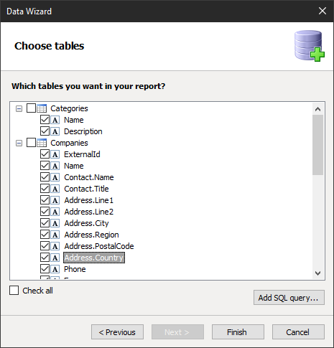Click the Companies table icon
The image size is (334, 348).
point(42,143)
